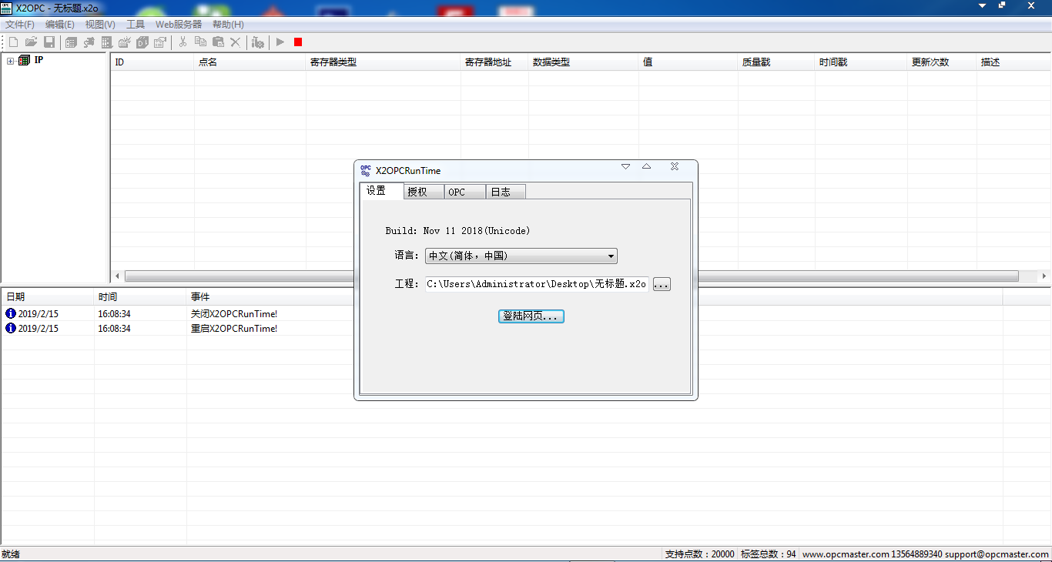1052x562 pixels.
Task: Click the Open folder toolbar icon
Action: [x=31, y=42]
